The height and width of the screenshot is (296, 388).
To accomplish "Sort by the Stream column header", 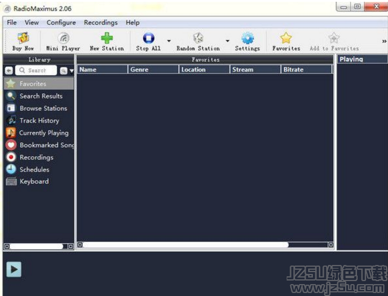I will coord(255,69).
